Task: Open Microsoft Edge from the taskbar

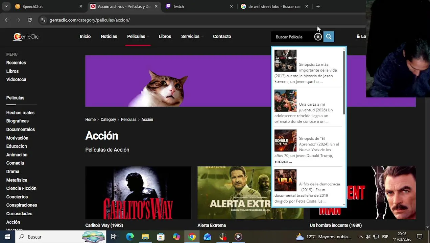Action: (x=130, y=237)
